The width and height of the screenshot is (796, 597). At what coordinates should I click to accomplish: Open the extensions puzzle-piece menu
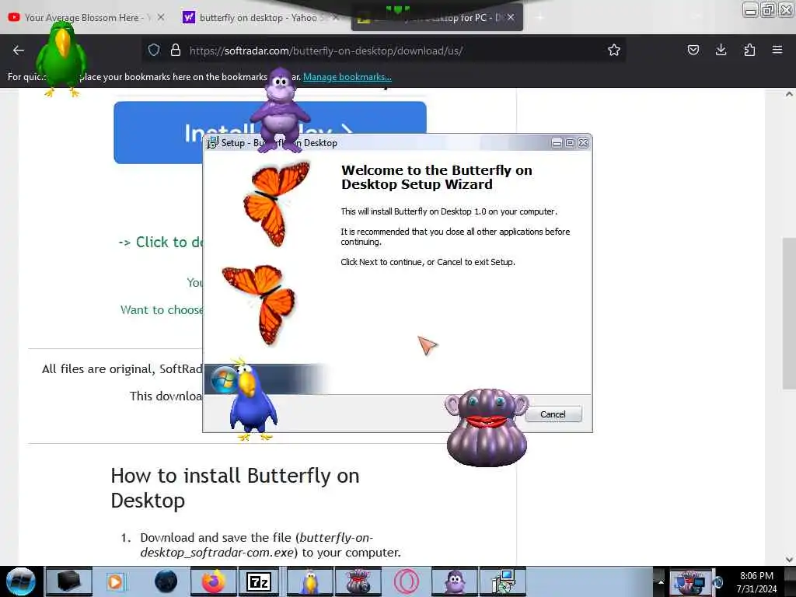pos(749,50)
